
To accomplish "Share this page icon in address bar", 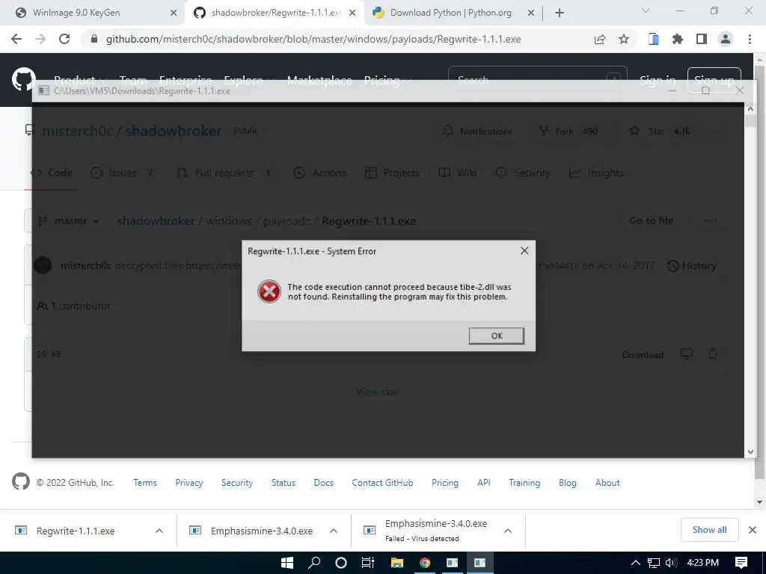I will coord(600,39).
